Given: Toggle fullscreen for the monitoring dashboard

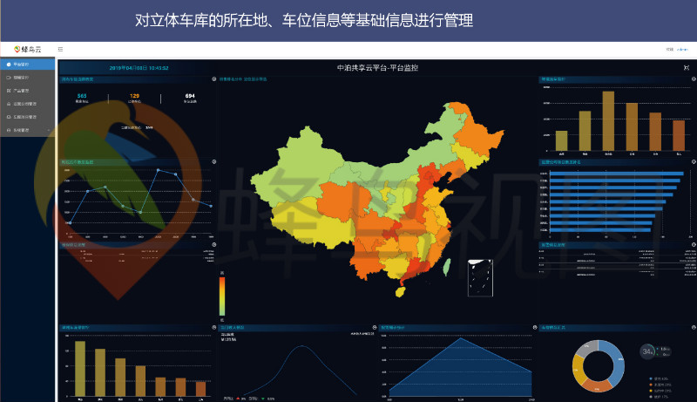Looking at the screenshot, I should coord(687,68).
